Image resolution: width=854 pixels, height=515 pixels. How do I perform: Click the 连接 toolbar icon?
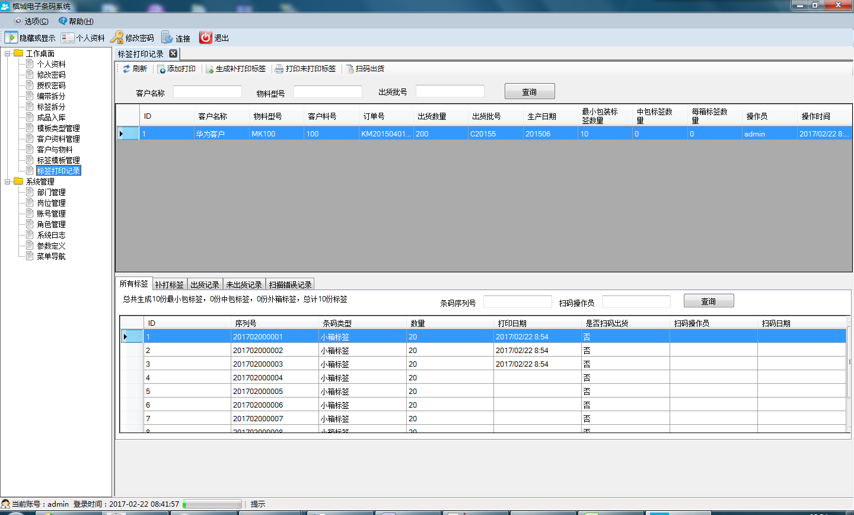coord(167,37)
